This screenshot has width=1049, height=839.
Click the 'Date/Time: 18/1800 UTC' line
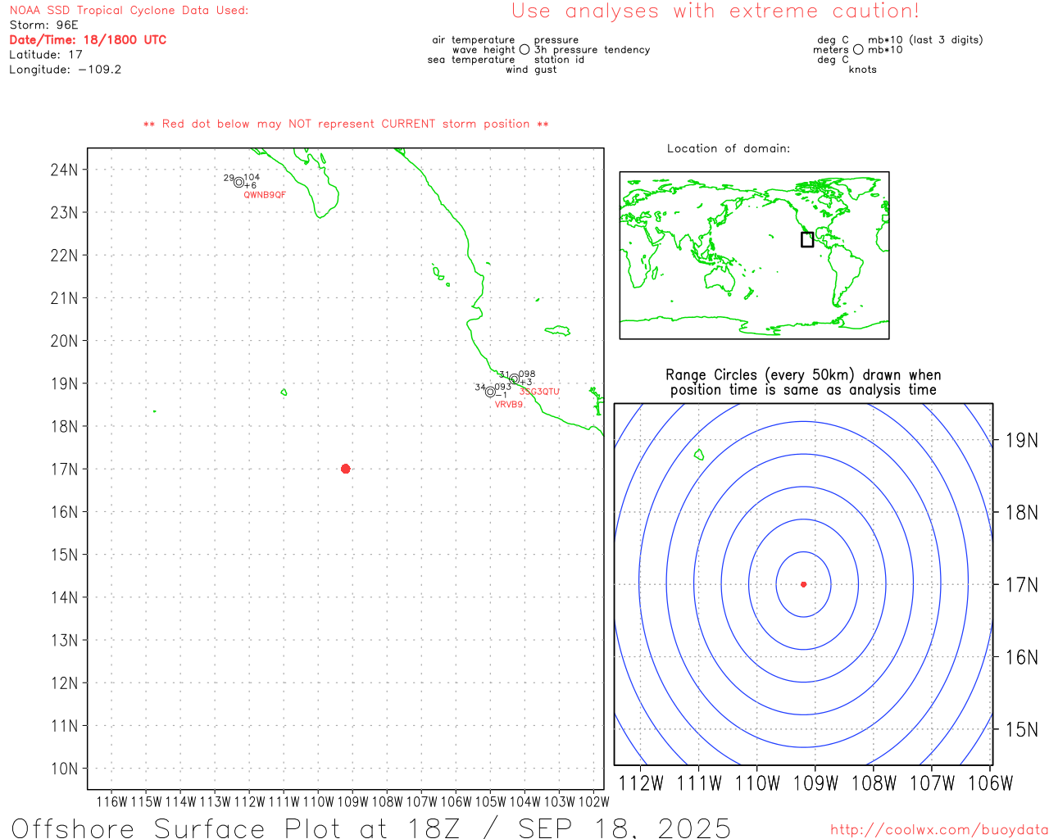coord(88,39)
